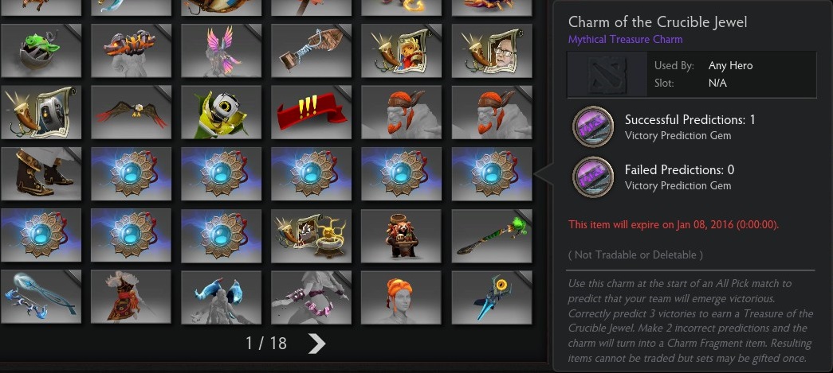
Task: Choose the brown leather boots item
Action: pyautogui.click(x=41, y=174)
